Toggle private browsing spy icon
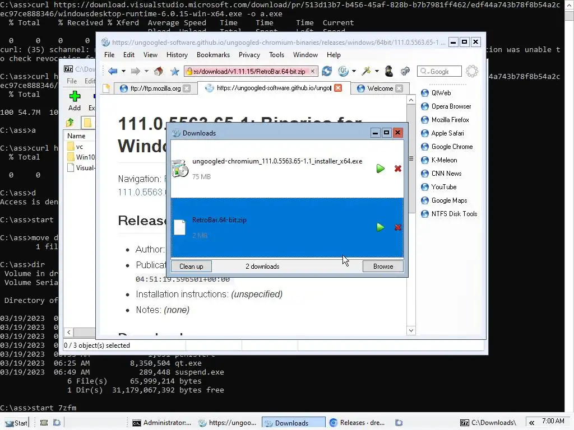This screenshot has height=430, width=574. pyautogui.click(x=389, y=71)
